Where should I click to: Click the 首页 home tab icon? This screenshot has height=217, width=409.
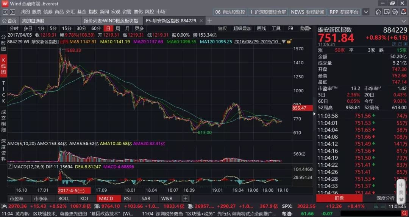click(4, 21)
